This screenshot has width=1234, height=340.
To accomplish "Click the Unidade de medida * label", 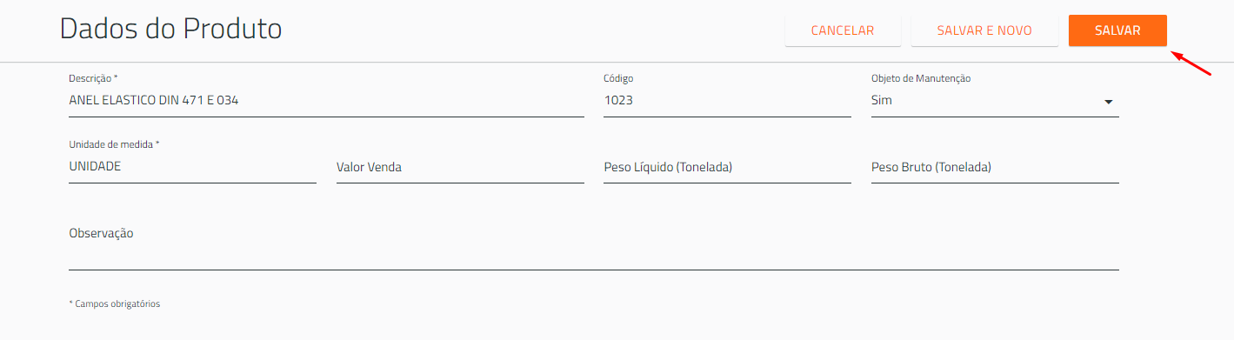I will (x=114, y=144).
